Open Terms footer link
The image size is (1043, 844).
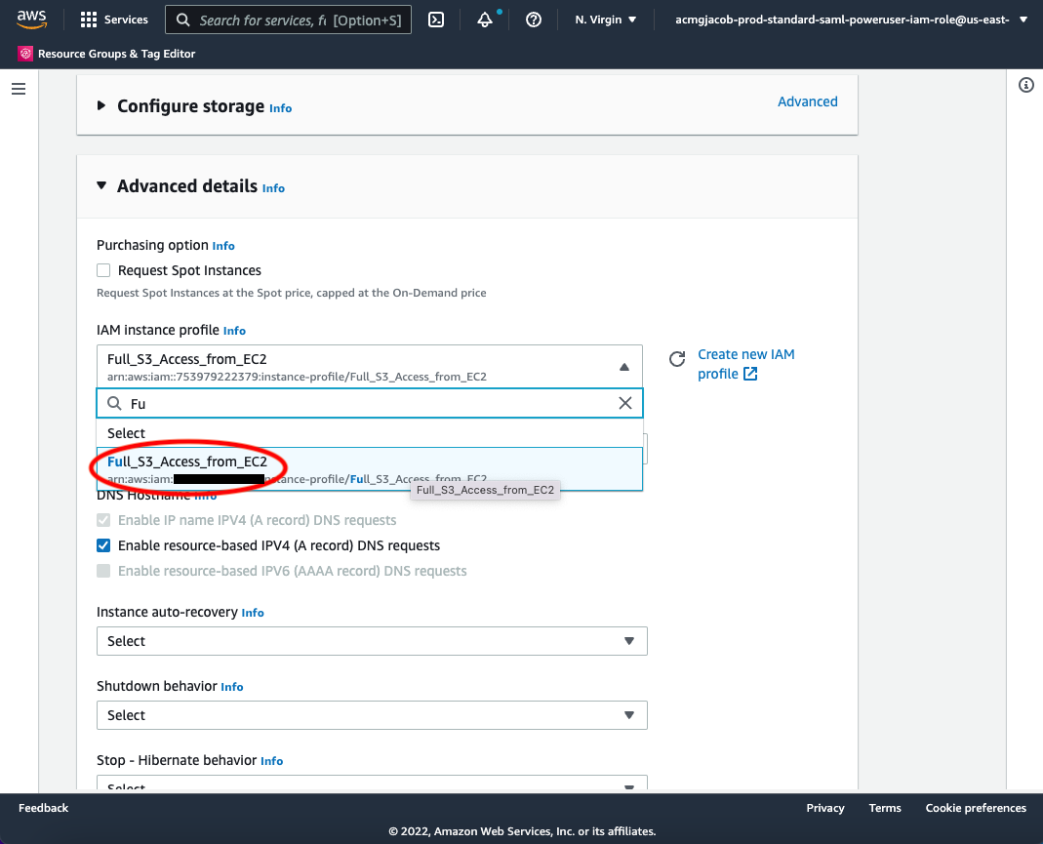885,808
